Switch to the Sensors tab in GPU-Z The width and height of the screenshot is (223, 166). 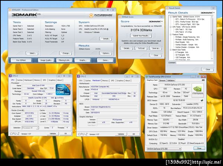click(162, 80)
